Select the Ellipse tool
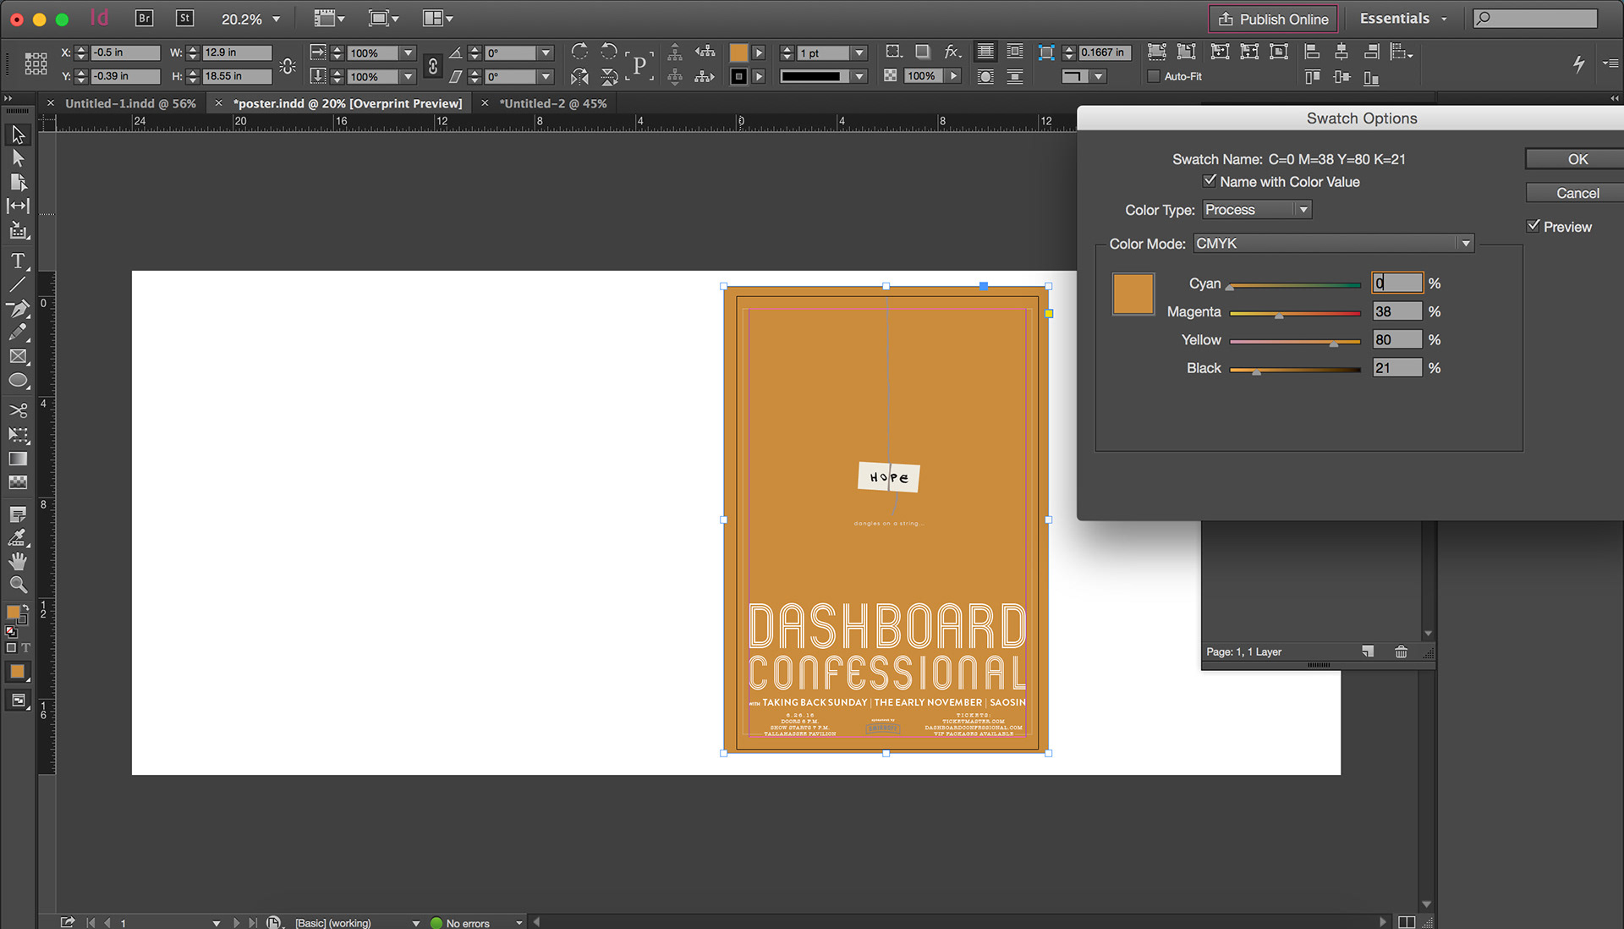 pyautogui.click(x=18, y=381)
